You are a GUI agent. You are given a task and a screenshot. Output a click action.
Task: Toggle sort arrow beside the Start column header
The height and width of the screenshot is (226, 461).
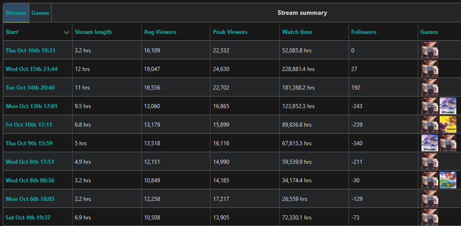(x=66, y=32)
